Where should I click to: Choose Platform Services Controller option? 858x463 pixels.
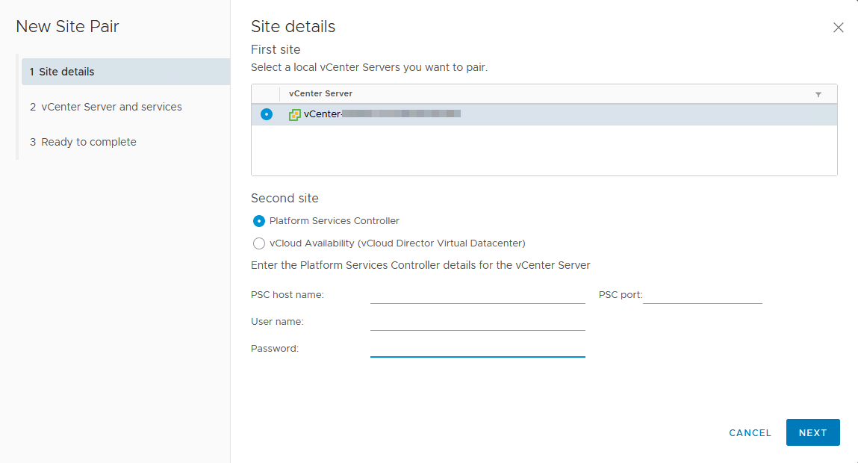(260, 221)
